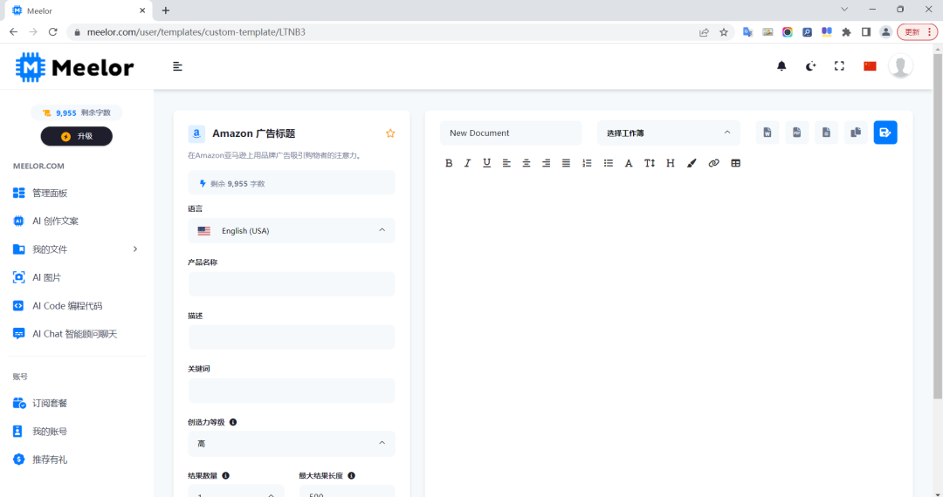
Task: Click the 产品名称 input field
Action: (x=292, y=284)
